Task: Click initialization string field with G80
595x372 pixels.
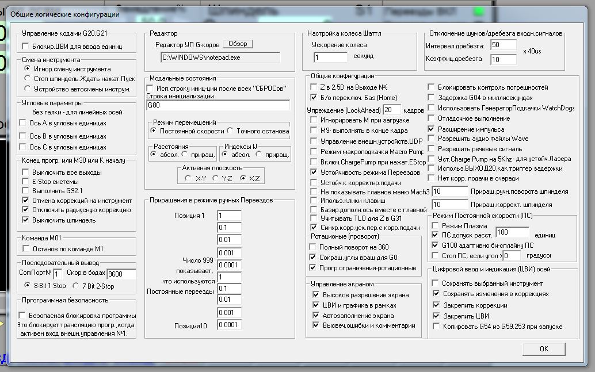Action: [x=218, y=105]
